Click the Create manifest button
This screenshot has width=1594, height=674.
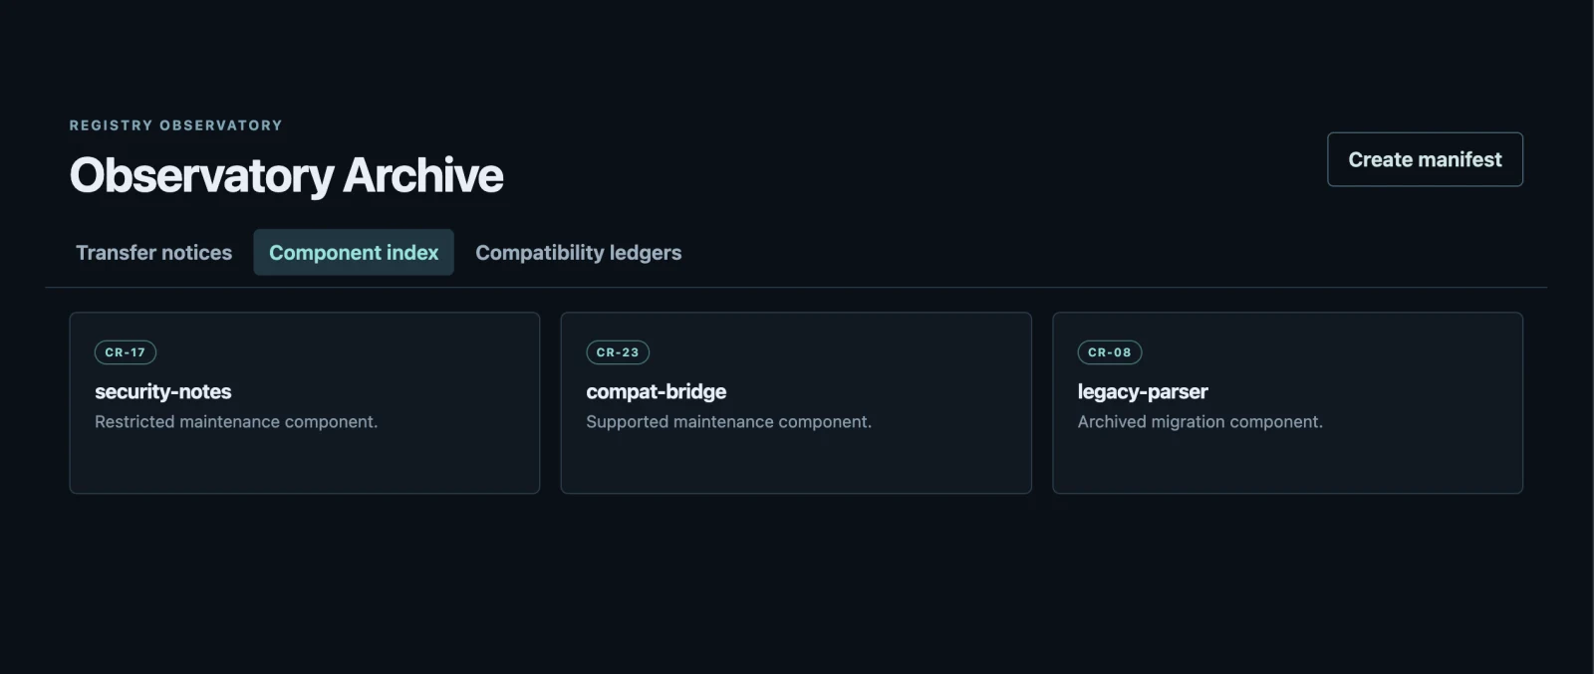tap(1425, 159)
